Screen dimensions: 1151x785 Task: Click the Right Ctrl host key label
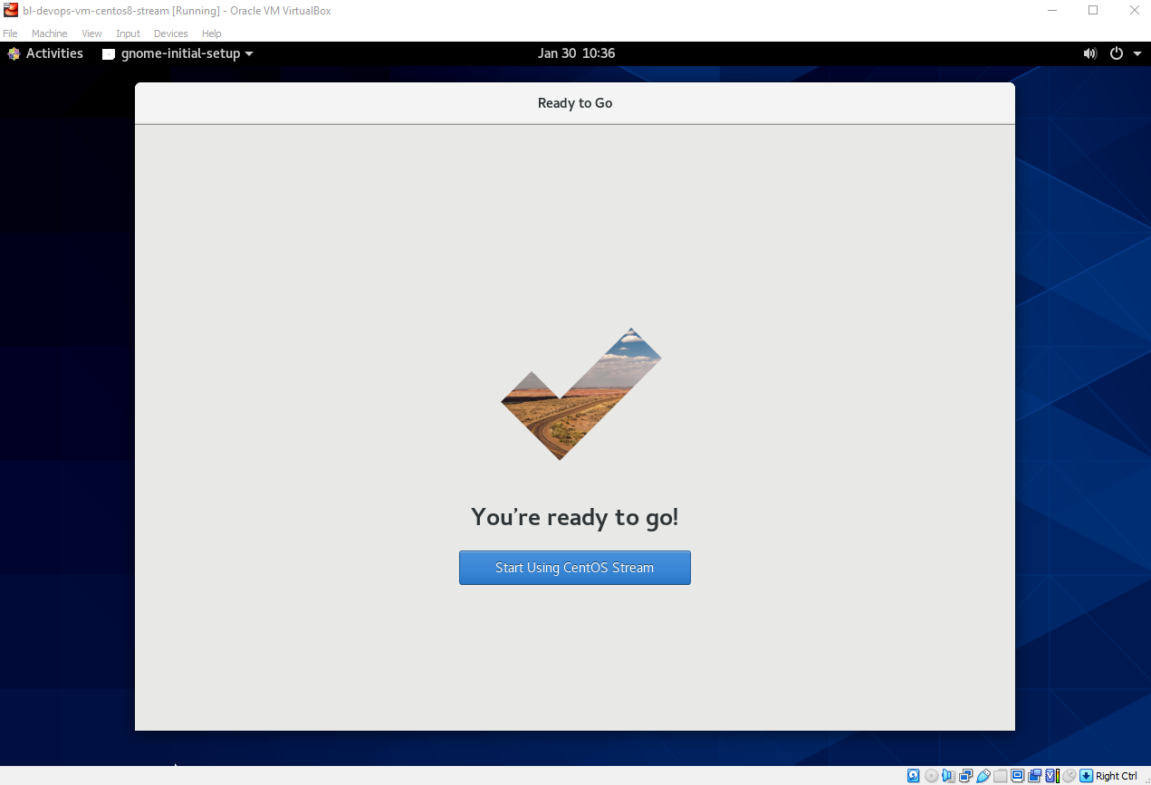pos(1117,776)
